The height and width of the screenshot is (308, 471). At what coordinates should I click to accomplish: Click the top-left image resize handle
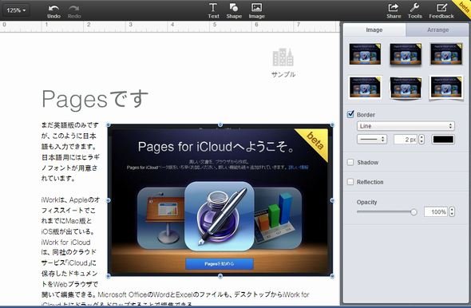(108, 124)
